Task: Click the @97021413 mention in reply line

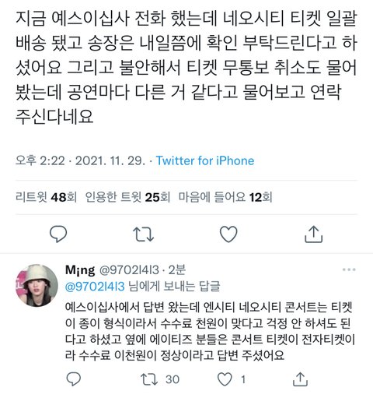Action: pyautogui.click(x=95, y=287)
